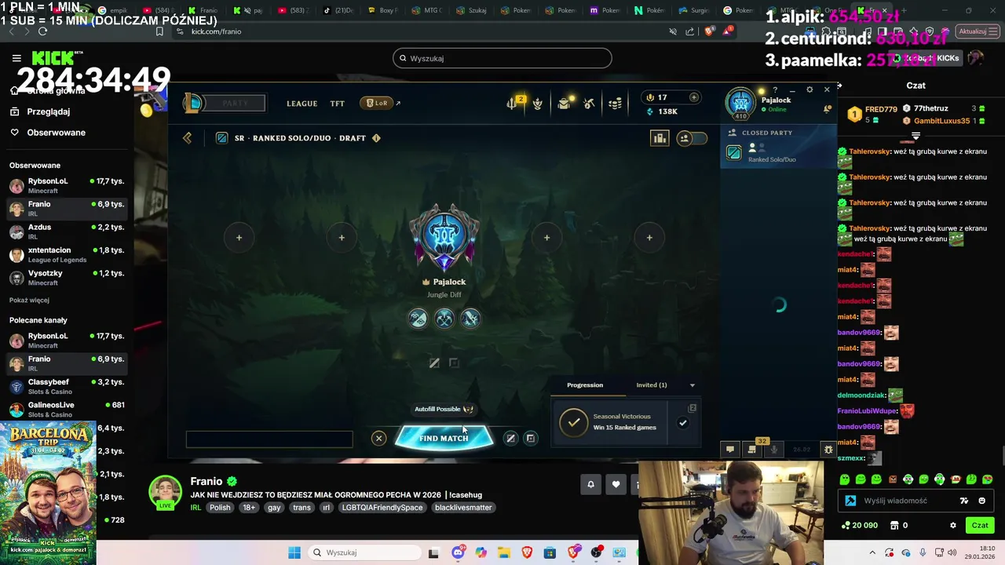The height and width of the screenshot is (565, 1005).
Task: Show info icon next to Ranked Solo/Duo Draft
Action: coord(376,138)
